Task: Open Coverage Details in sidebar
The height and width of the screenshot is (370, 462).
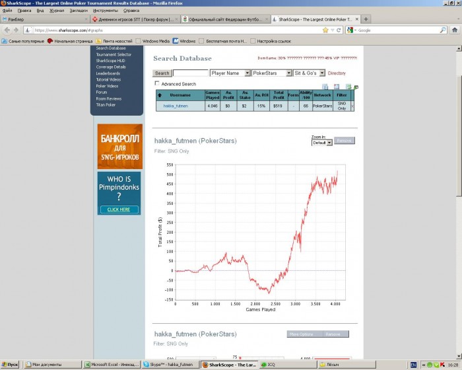Action: [x=111, y=67]
